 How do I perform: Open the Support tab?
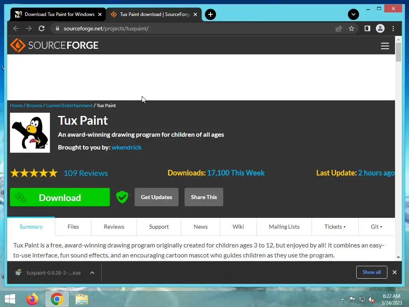pos(159,227)
